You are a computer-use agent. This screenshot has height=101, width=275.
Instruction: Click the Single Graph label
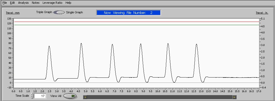74,12
